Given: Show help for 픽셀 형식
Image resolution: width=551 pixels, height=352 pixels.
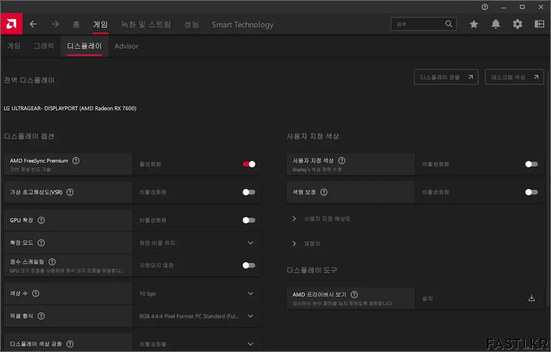Looking at the screenshot, I should click(x=41, y=315).
